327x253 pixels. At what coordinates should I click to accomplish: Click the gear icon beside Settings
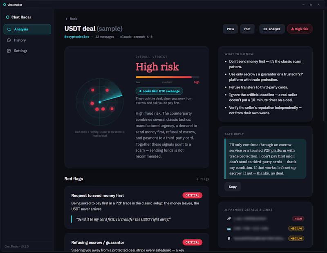coord(9,51)
